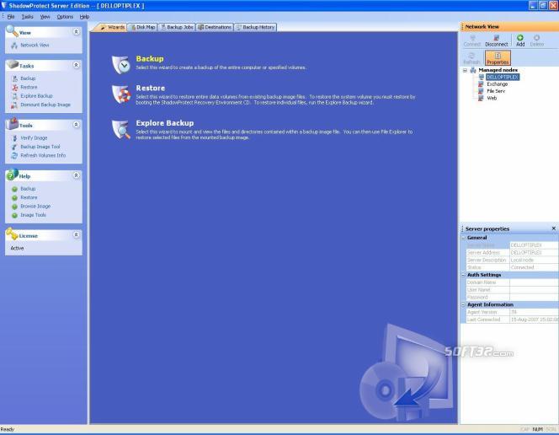Image resolution: width=559 pixels, height=435 pixels.
Task: Open the Tasks menu
Action: pos(27,17)
